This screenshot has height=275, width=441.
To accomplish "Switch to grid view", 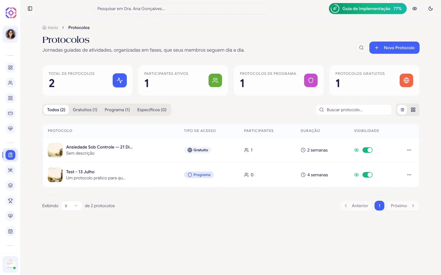I will [413, 110].
